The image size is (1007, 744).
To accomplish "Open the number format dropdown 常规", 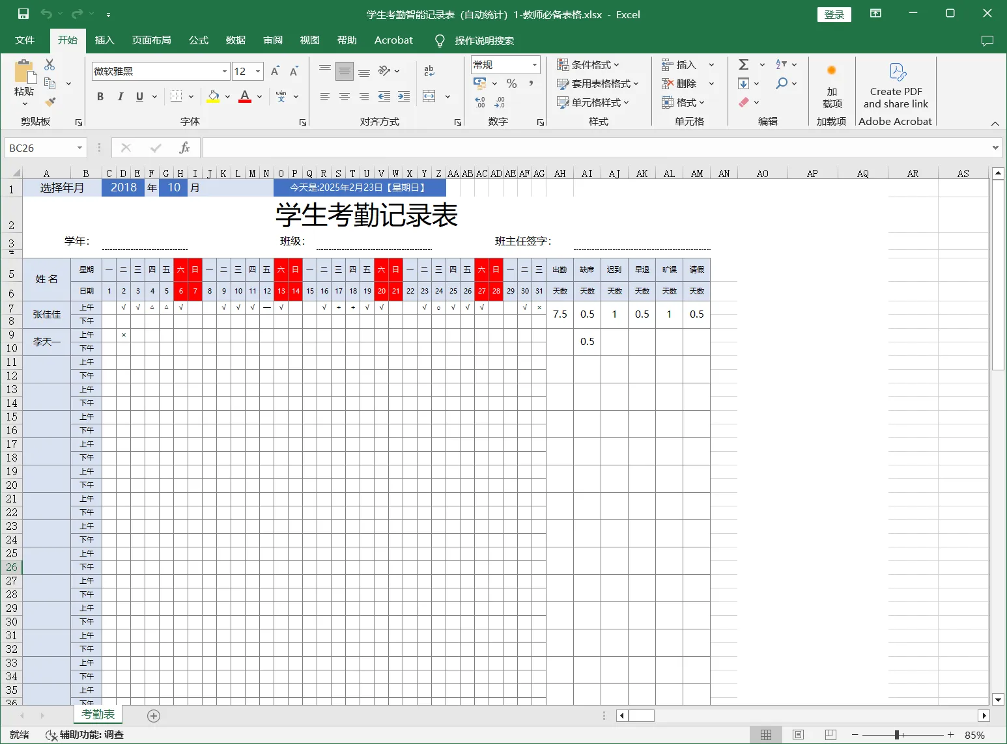I will click(x=535, y=64).
